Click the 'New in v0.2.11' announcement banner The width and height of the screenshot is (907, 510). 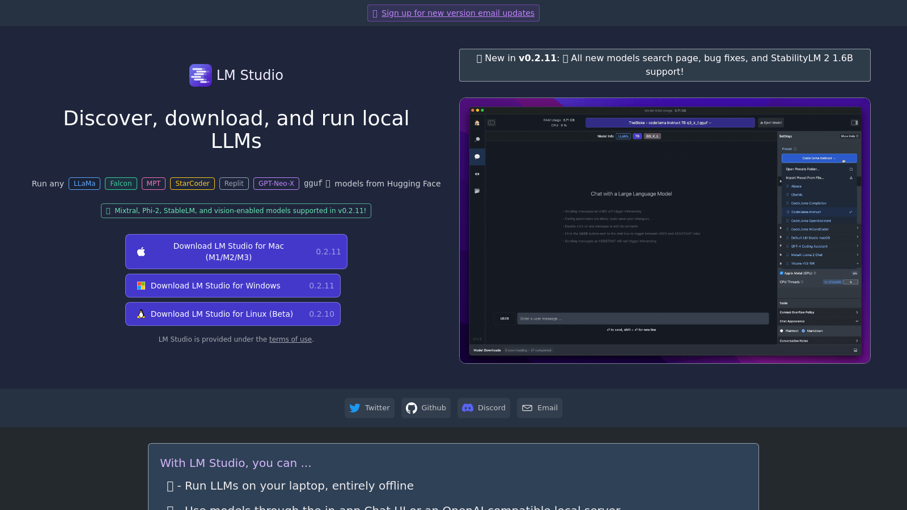point(664,65)
